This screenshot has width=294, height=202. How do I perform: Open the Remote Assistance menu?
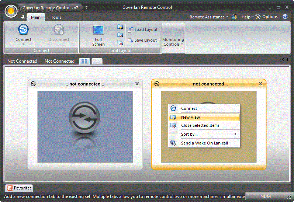coord(208,17)
